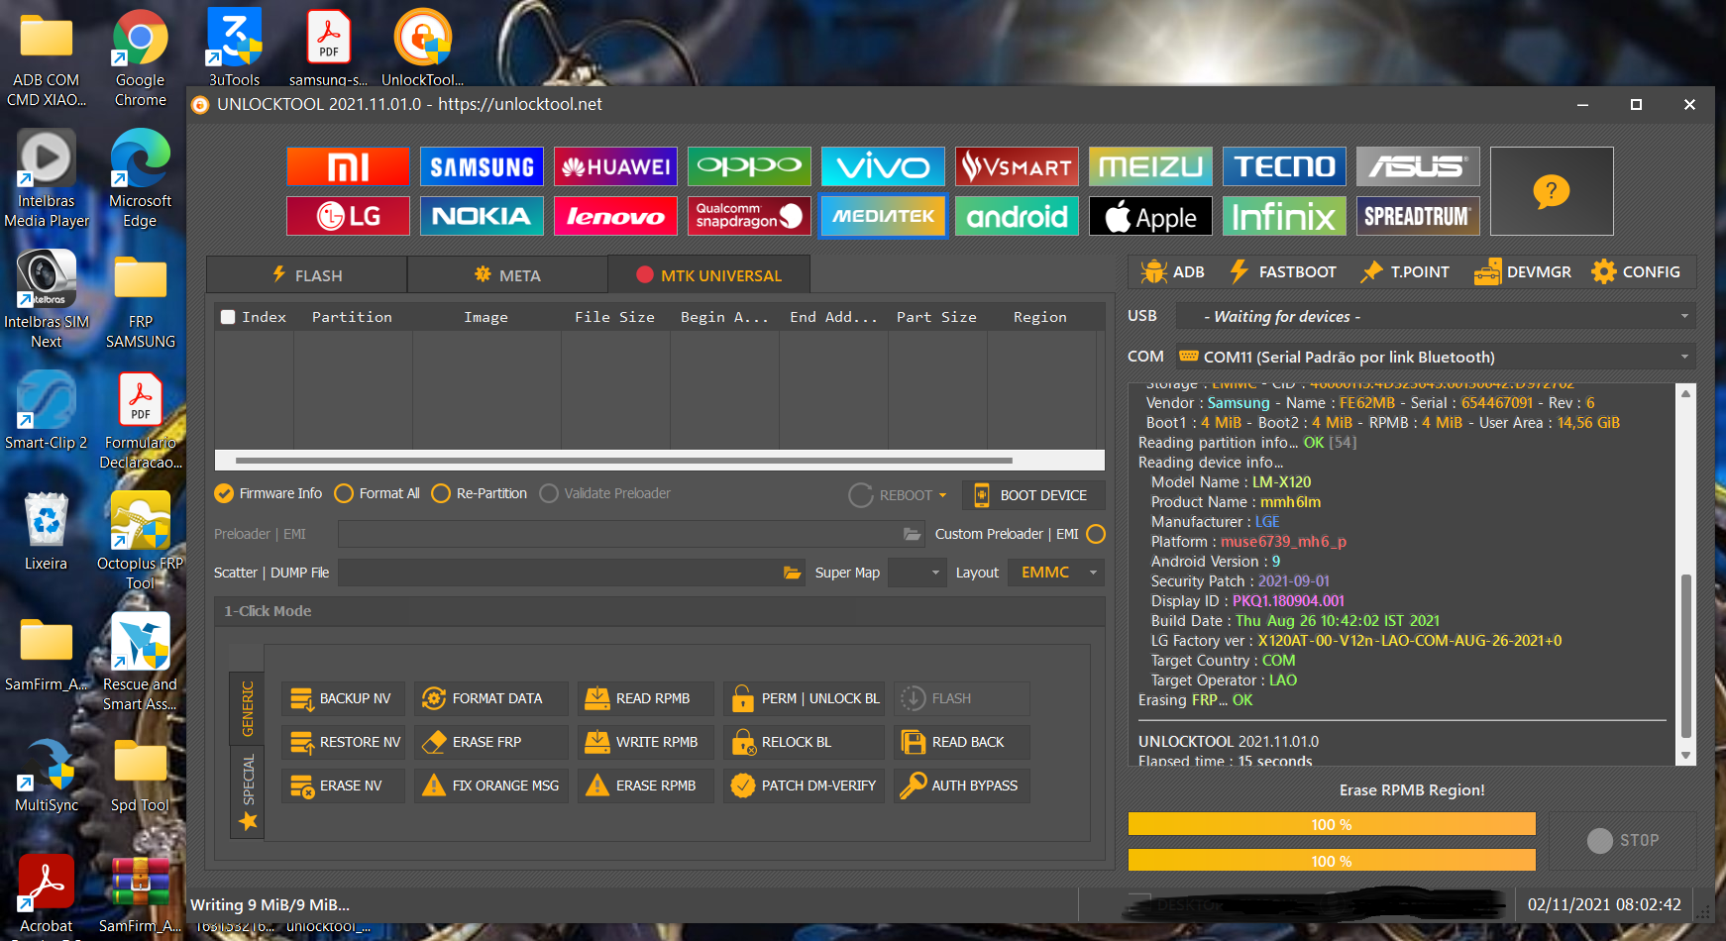Click the PERM | UNLOCK BL button

pos(804,698)
